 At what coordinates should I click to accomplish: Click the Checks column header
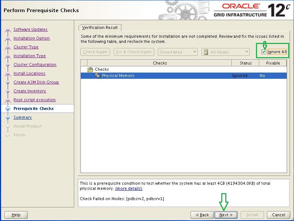click(159, 63)
